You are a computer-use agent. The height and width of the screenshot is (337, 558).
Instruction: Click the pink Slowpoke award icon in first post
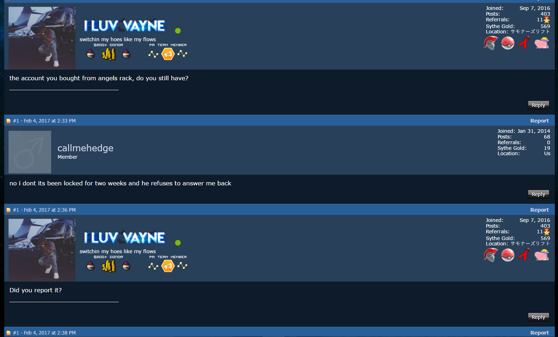coord(542,43)
